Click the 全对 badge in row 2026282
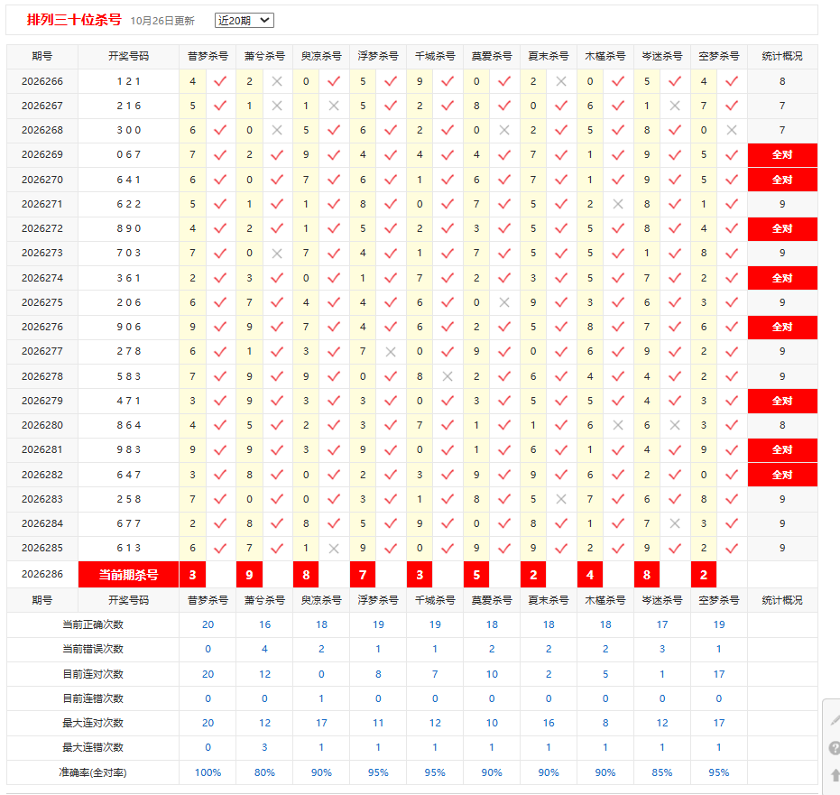840x795 pixels. click(782, 475)
